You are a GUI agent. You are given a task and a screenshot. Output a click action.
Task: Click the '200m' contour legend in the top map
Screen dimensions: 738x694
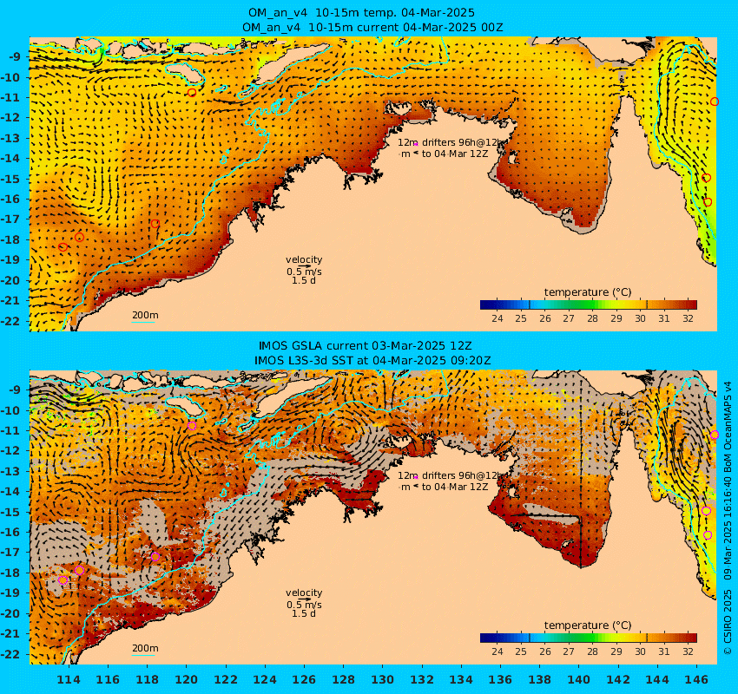tap(144, 316)
